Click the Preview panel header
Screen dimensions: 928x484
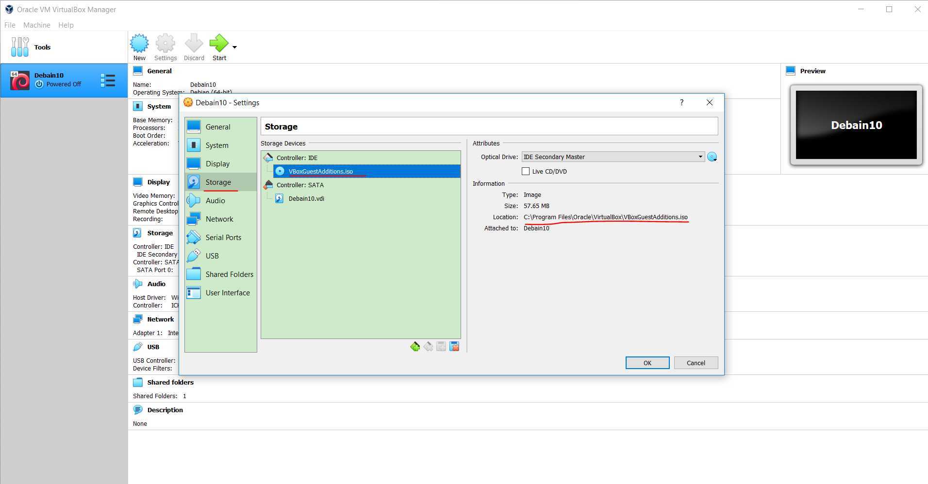pos(812,71)
